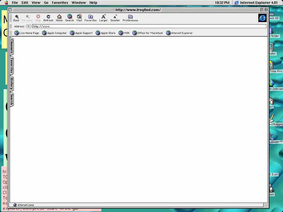Click the window resize corner handle
283x212 pixels.
coord(266,205)
